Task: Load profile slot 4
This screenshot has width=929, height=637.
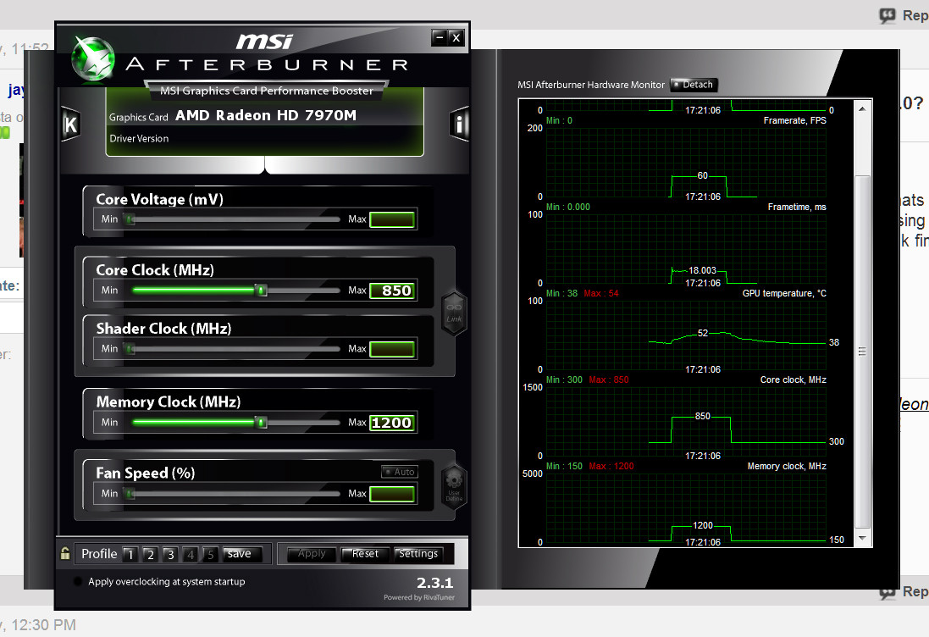Action: [191, 554]
